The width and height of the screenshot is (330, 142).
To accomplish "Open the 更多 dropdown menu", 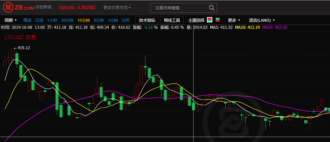I will click(234, 20).
